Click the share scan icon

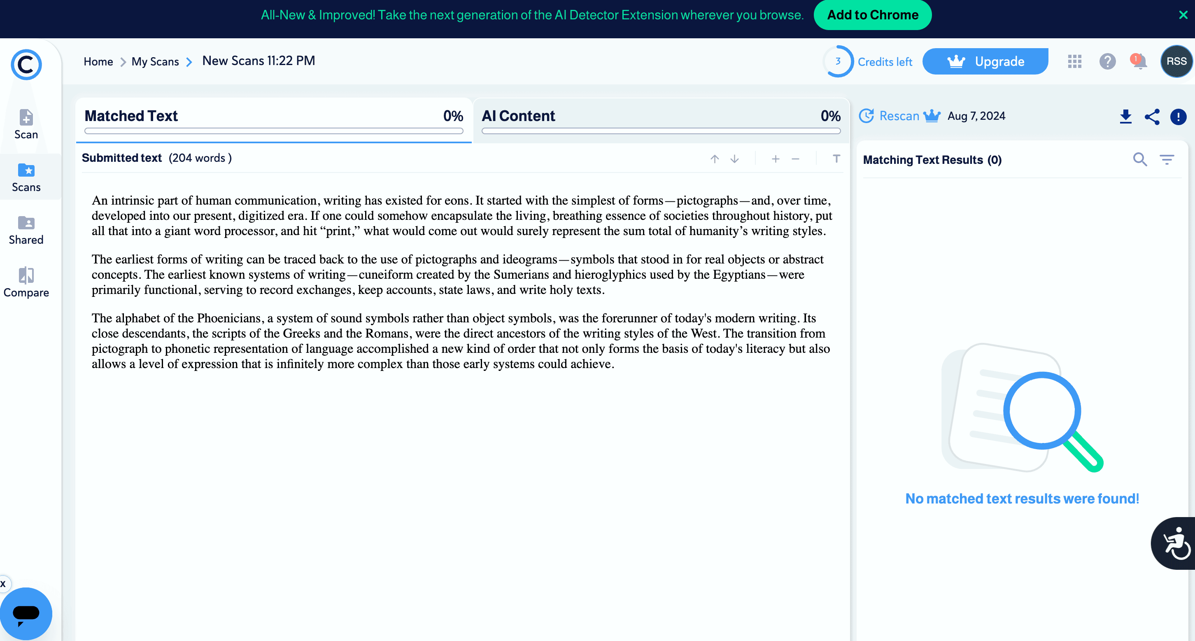tap(1152, 117)
